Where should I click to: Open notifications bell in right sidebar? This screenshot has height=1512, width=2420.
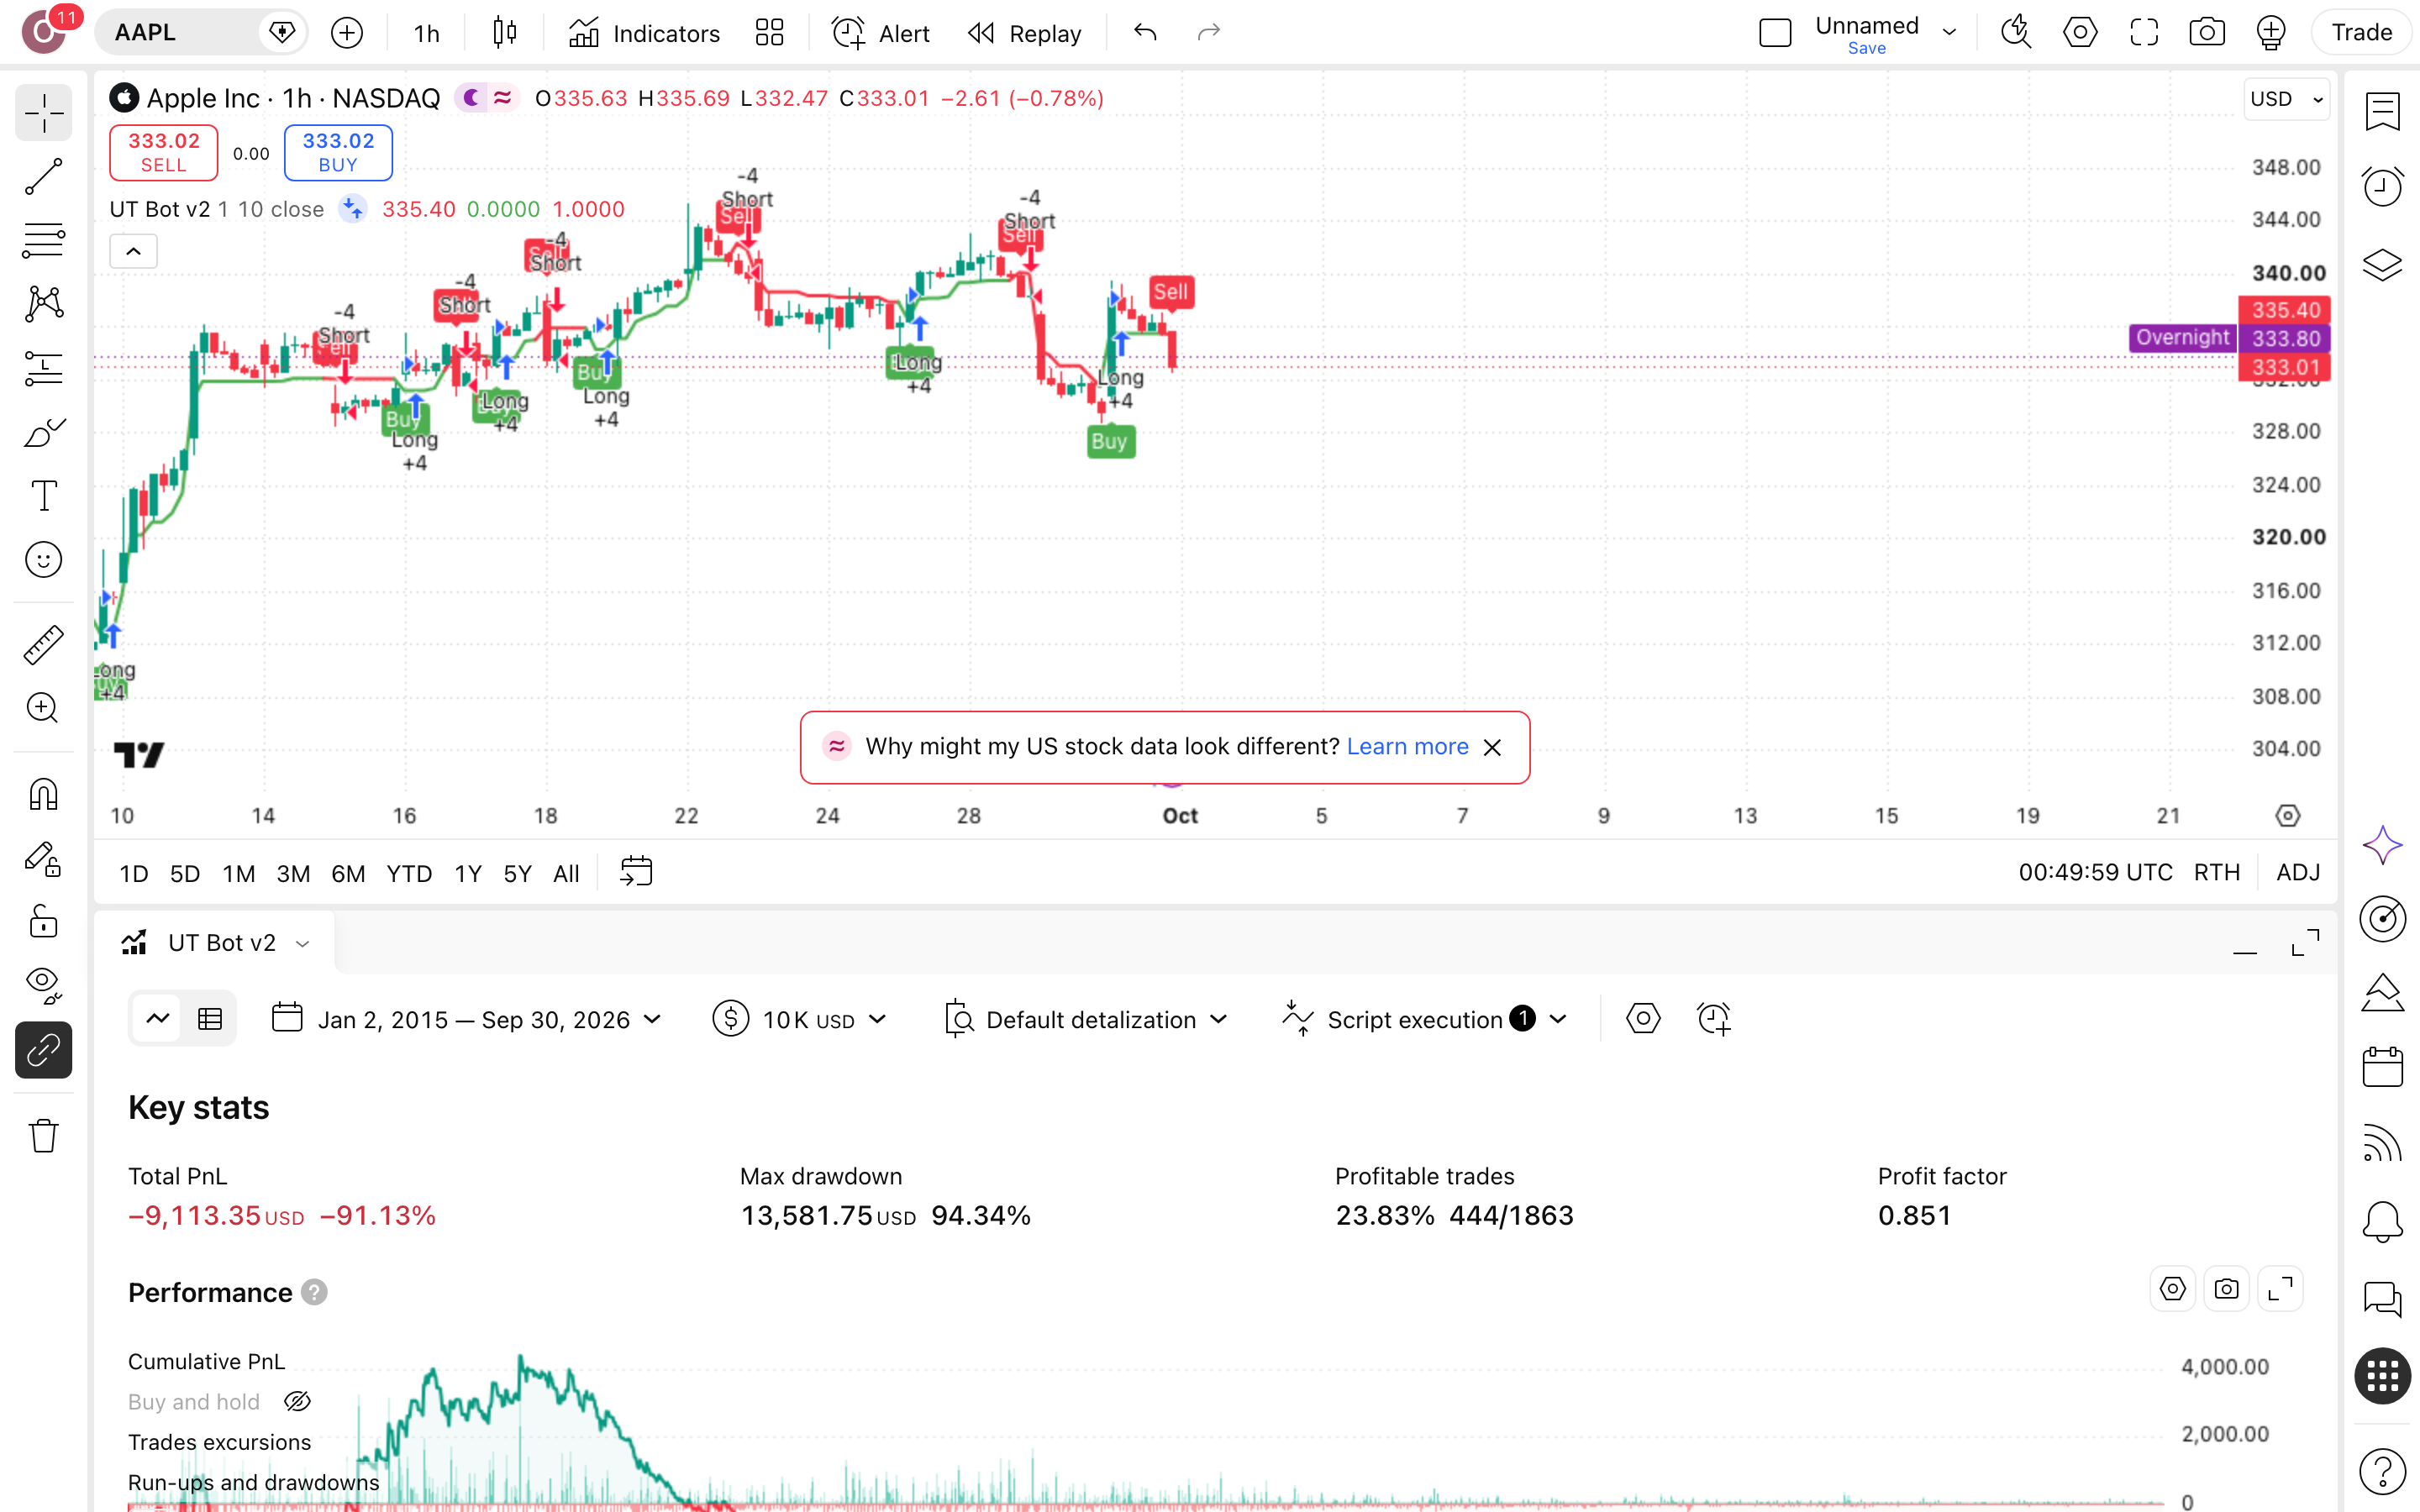coord(2382,1221)
